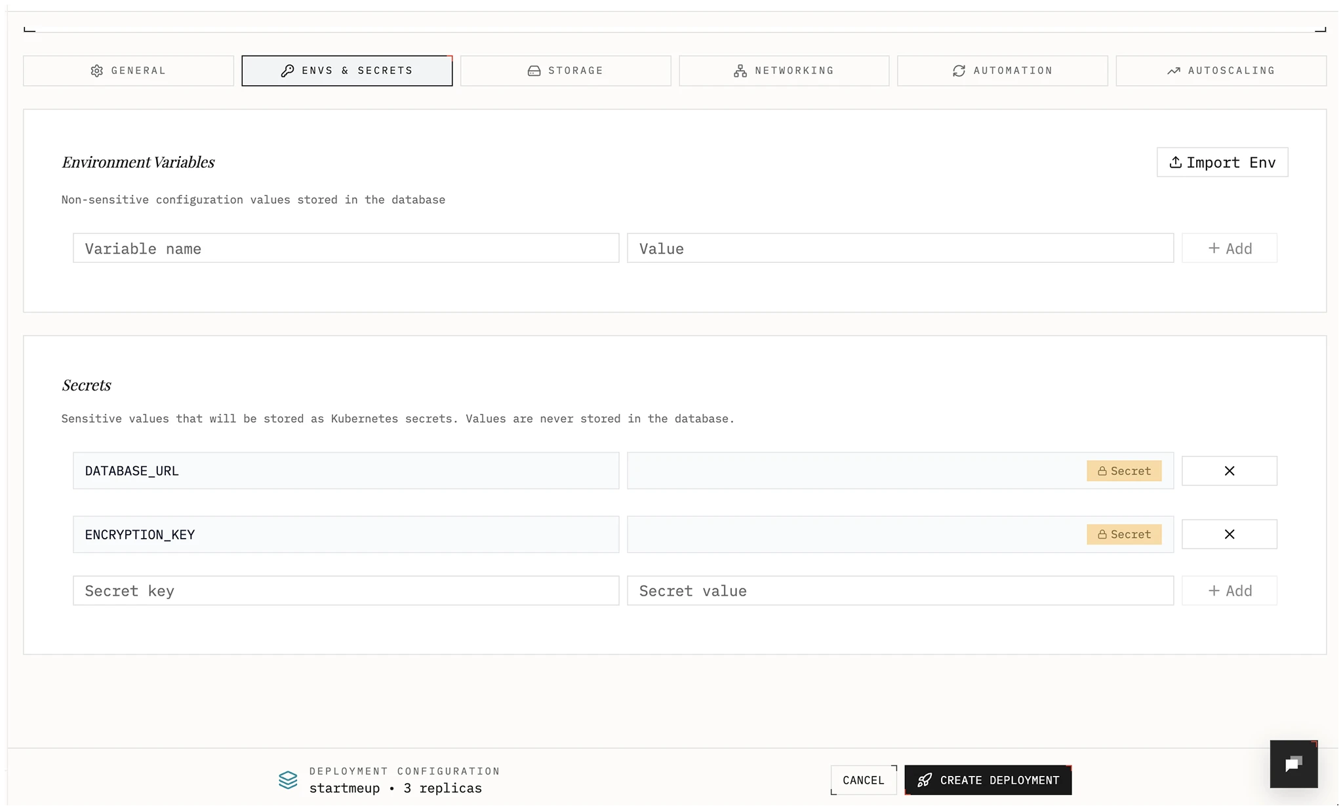The width and height of the screenshot is (1343, 810).
Task: Go to the Automation tab
Action: (1002, 71)
